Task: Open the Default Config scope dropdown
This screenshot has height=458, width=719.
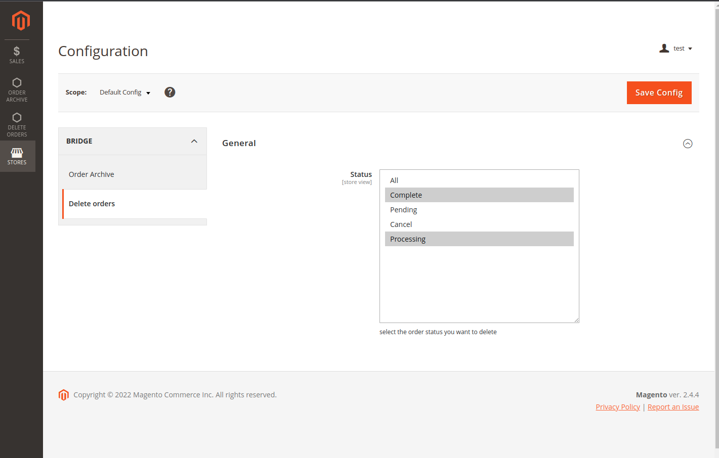Action: pos(125,93)
